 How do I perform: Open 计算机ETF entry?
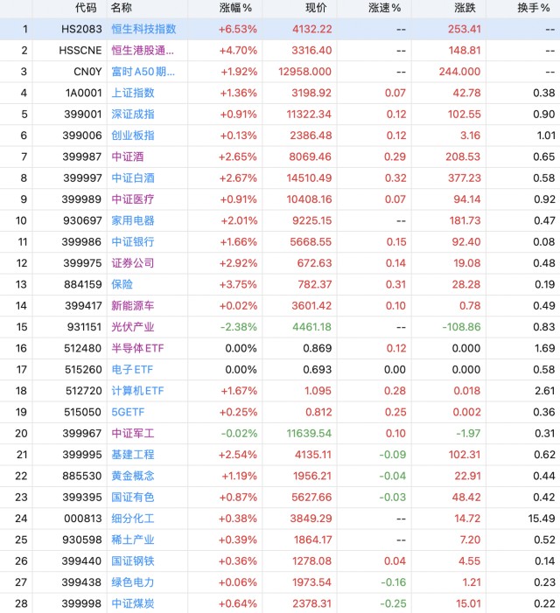click(280, 391)
